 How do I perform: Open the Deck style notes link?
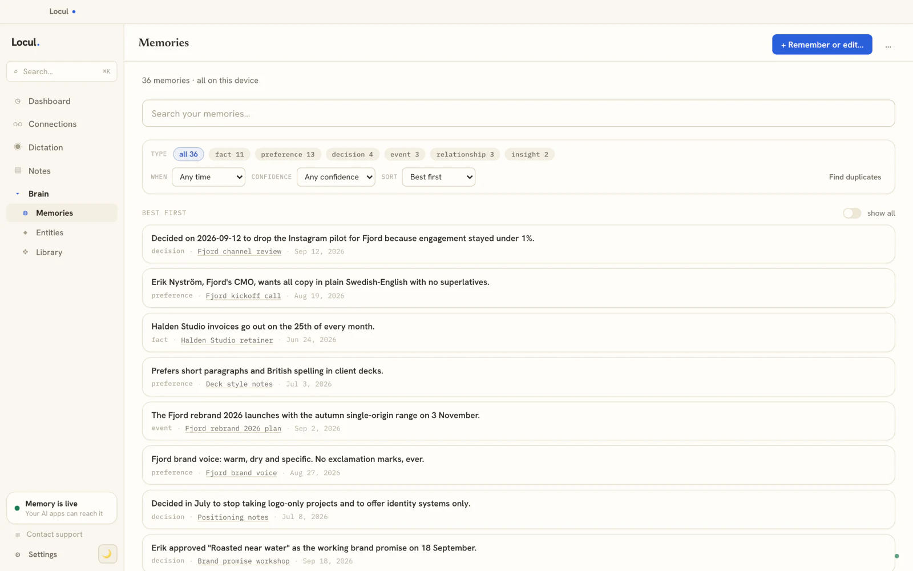click(x=239, y=384)
